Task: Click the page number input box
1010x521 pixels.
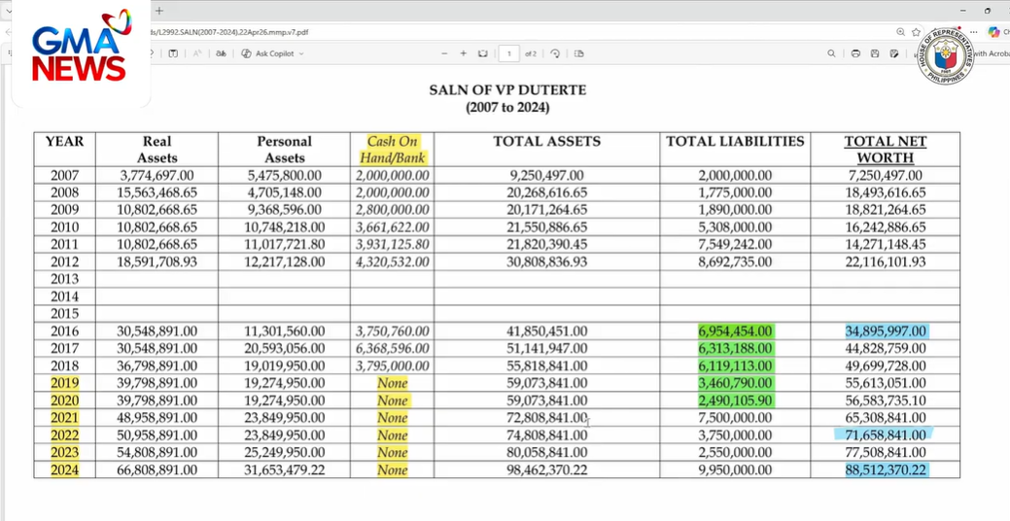Action: [x=508, y=53]
